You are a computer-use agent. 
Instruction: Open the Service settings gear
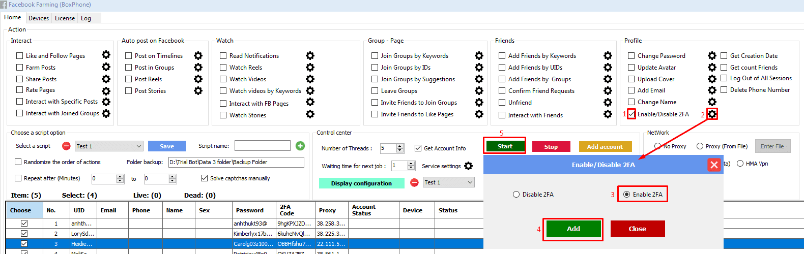[468, 166]
